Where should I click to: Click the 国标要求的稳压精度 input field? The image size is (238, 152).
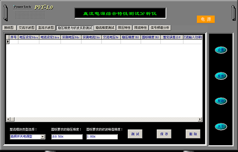(67, 137)
